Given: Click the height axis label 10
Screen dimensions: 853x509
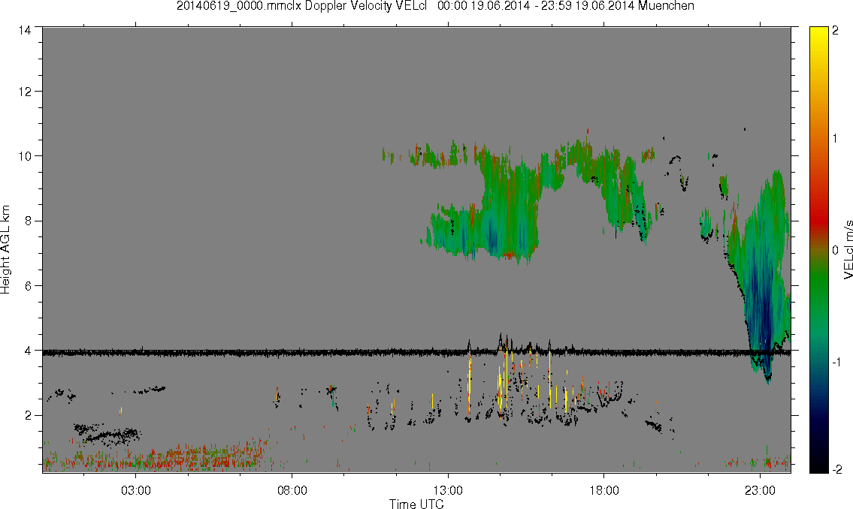Looking at the screenshot, I should (x=25, y=156).
